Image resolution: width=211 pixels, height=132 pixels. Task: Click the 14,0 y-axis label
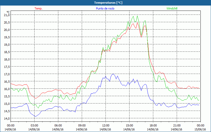click(7, 118)
